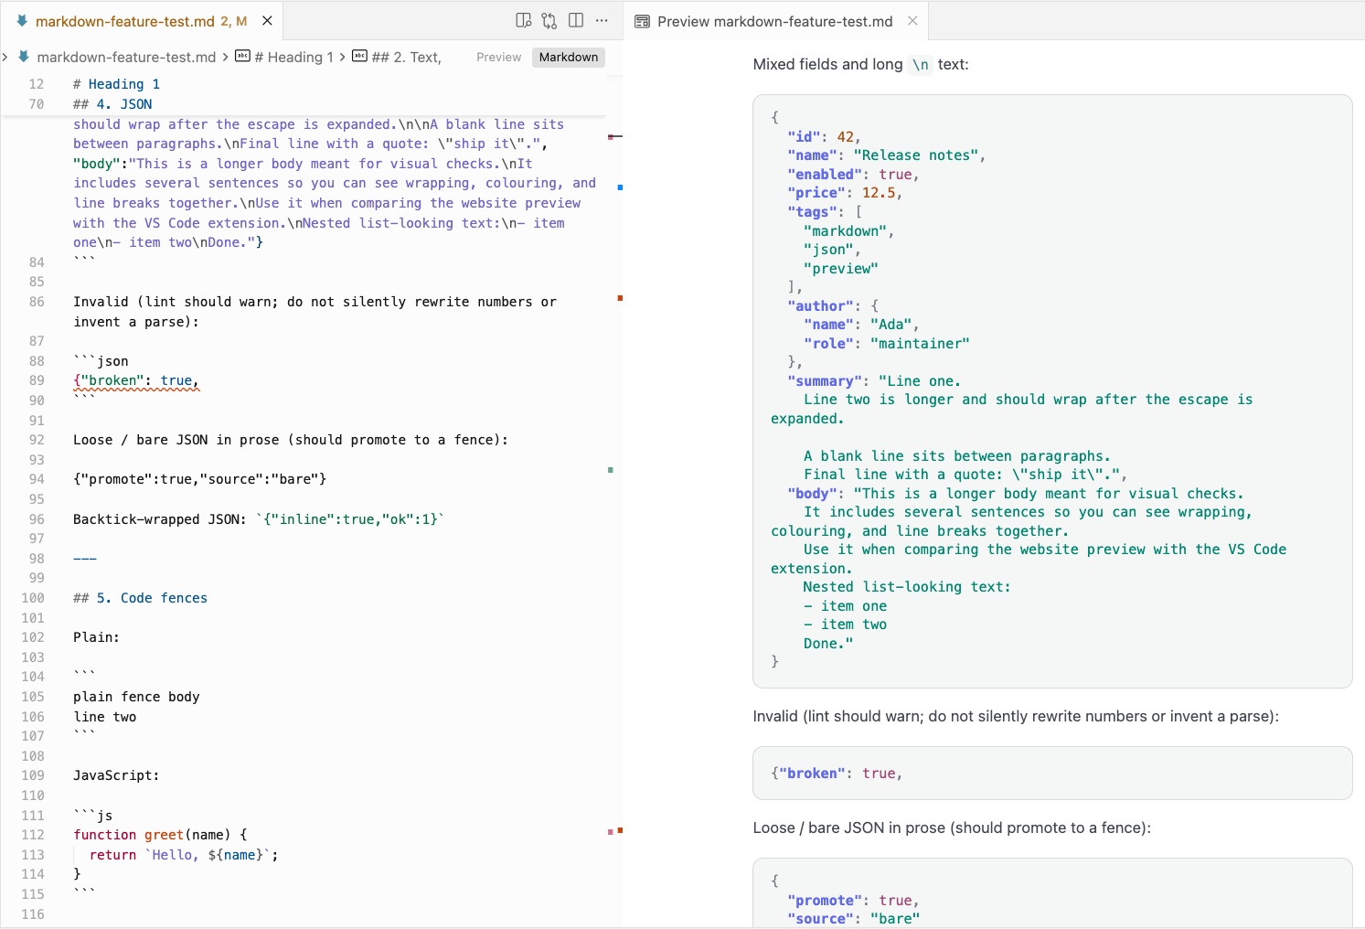Open the editor More Actions ellipsis menu
Image resolution: width=1365 pixels, height=929 pixels.
click(x=602, y=20)
